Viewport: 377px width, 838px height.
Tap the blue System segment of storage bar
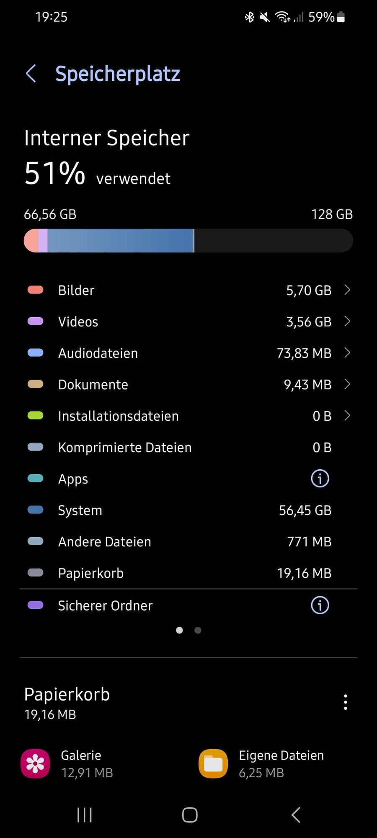coord(120,241)
